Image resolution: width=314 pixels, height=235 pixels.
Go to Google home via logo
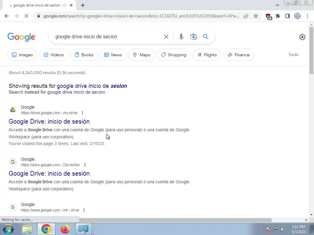tap(21, 37)
